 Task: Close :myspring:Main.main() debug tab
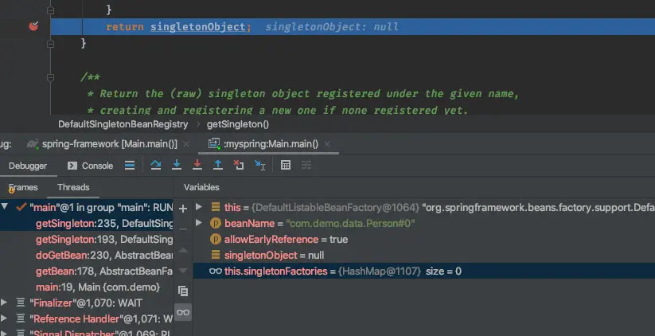pos(328,144)
